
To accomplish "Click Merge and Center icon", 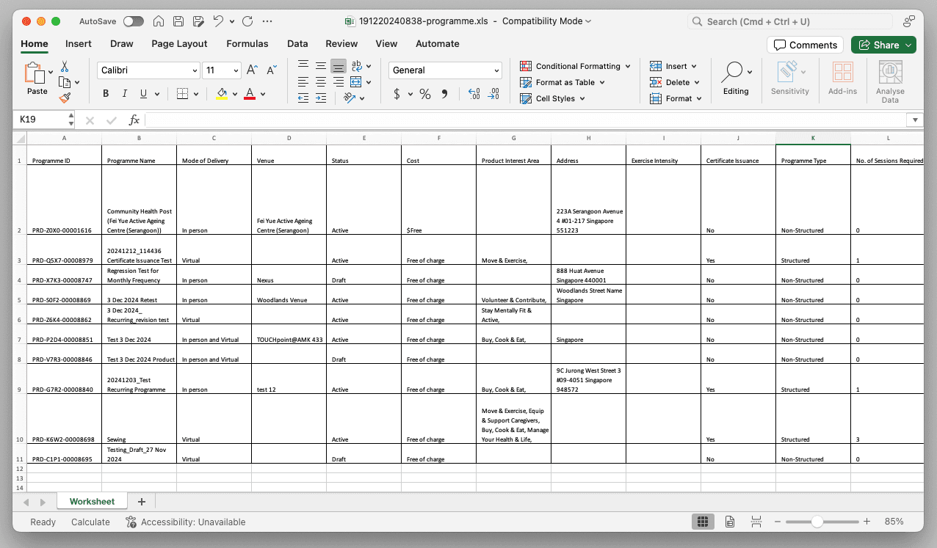I will (x=356, y=82).
